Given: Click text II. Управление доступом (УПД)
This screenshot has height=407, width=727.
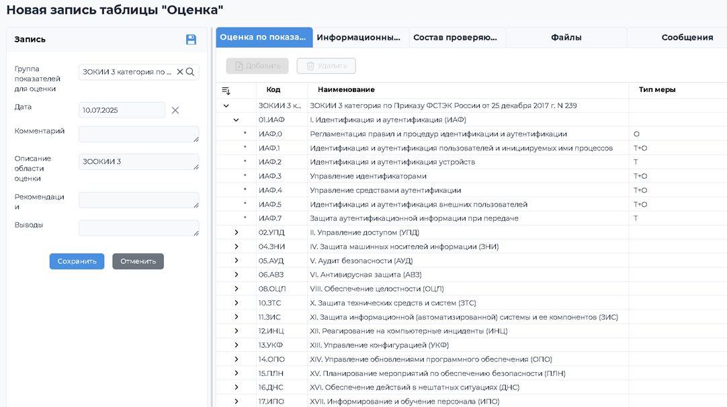Looking at the screenshot, I should coord(364,232).
